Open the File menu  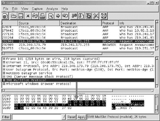tap(6, 9)
